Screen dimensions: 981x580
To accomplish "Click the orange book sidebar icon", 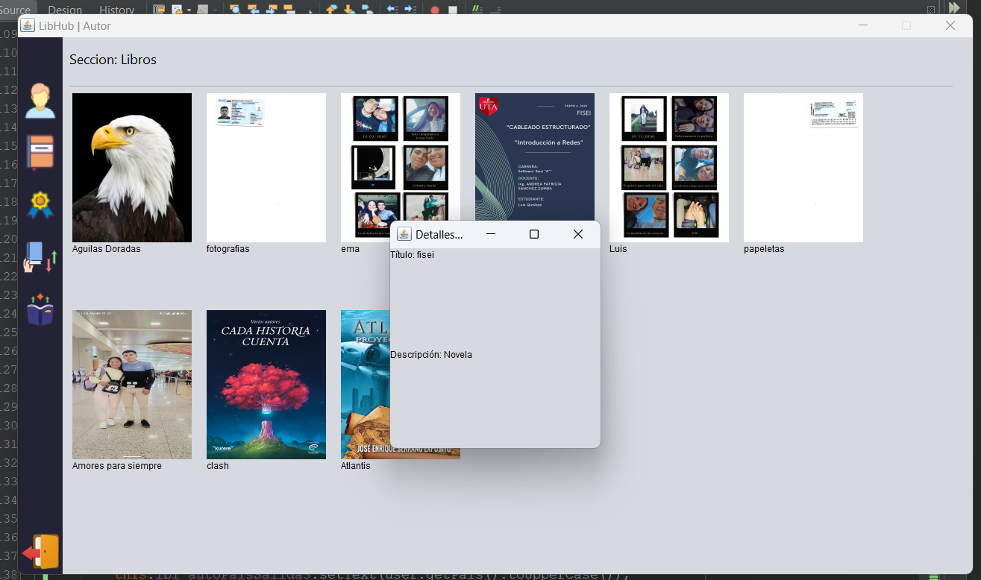I will pyautogui.click(x=40, y=152).
